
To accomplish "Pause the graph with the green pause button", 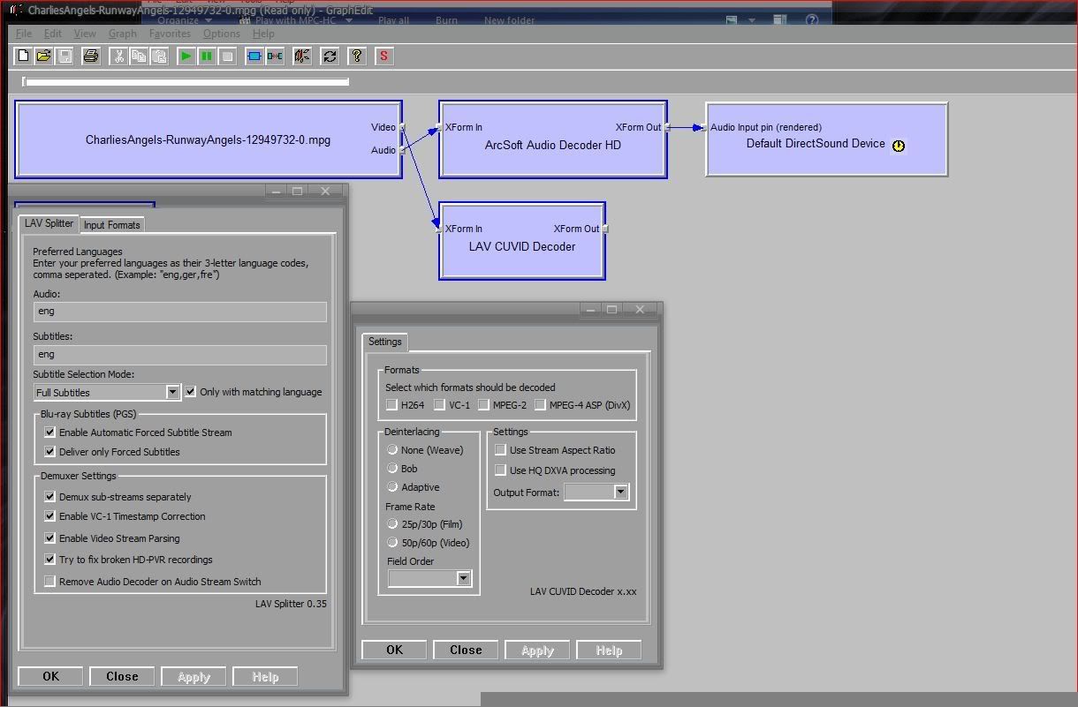I will (x=206, y=56).
